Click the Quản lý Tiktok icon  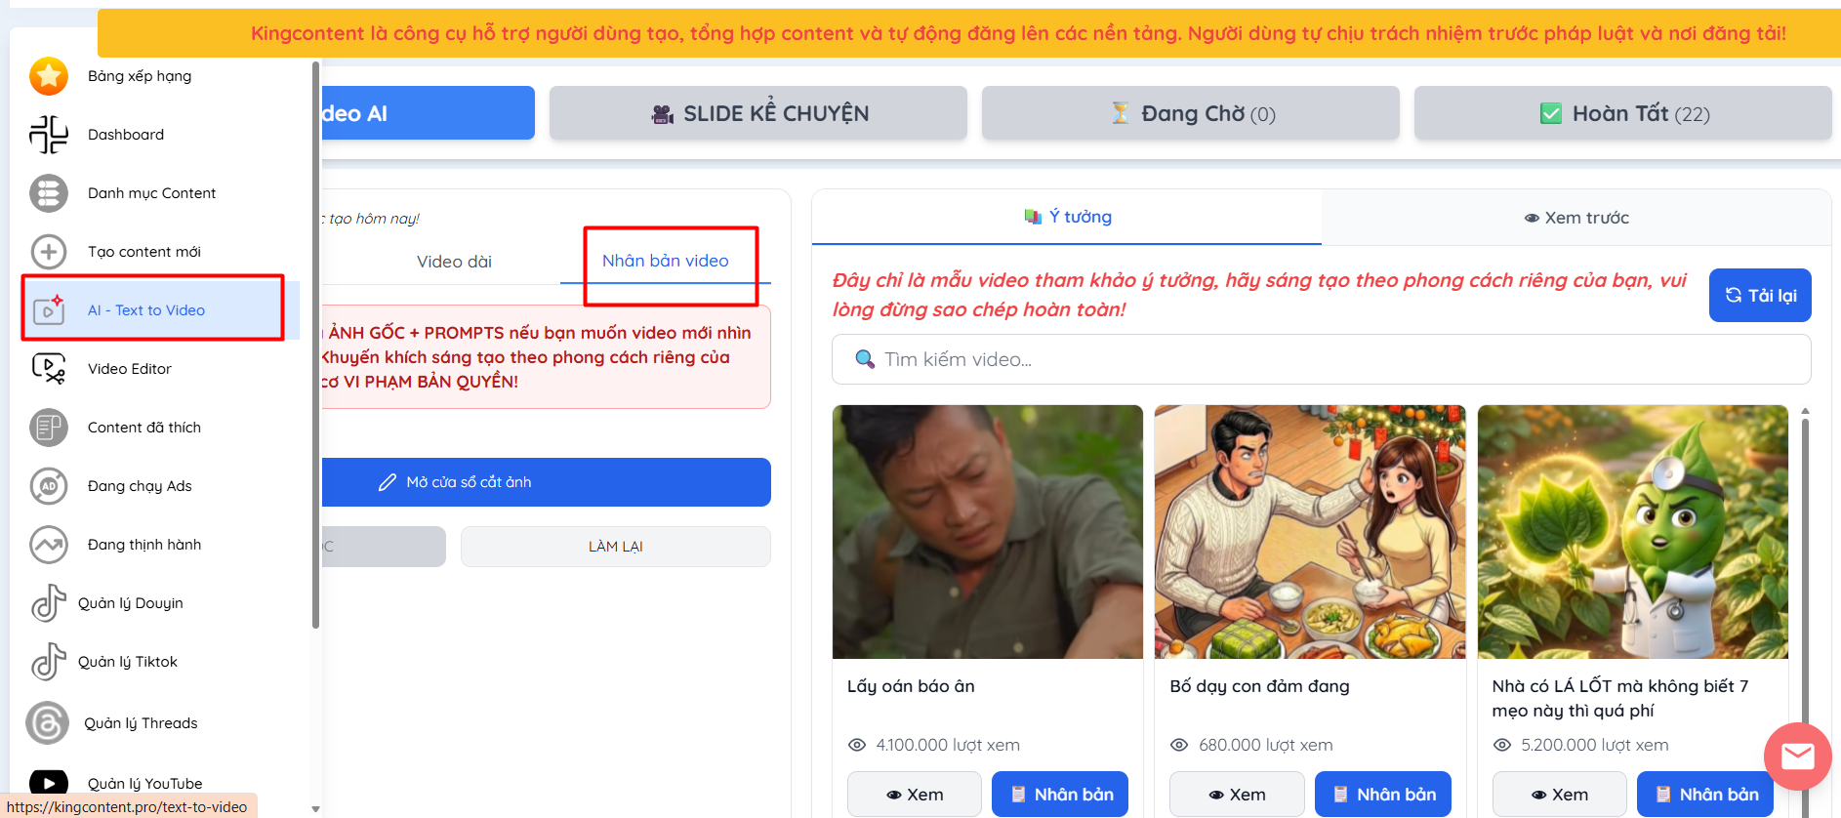click(48, 662)
